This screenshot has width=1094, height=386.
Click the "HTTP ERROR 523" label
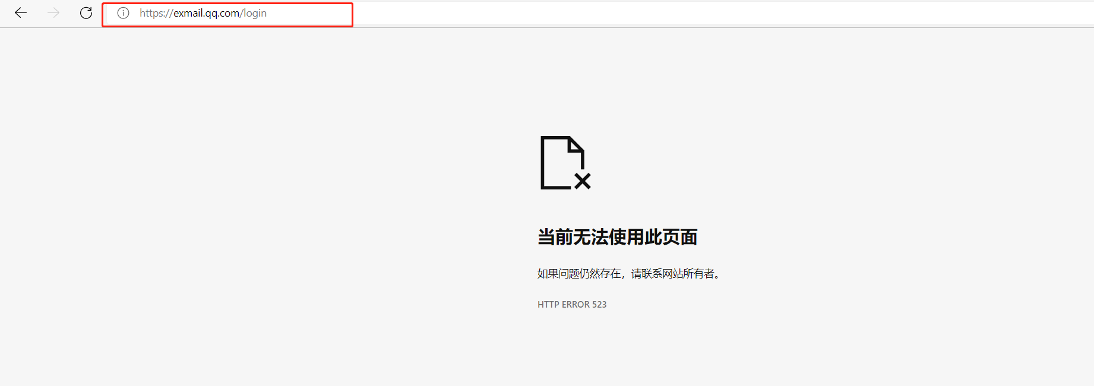(x=572, y=305)
